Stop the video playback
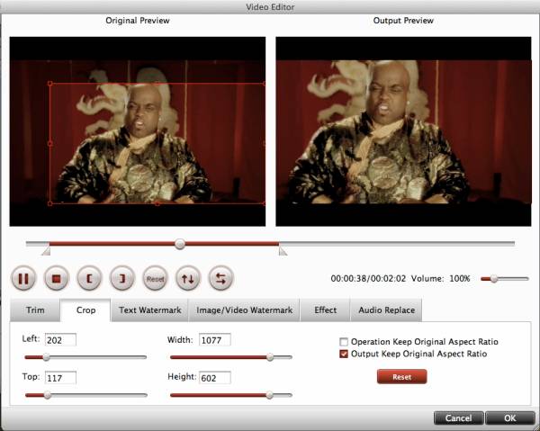The width and height of the screenshot is (540, 431). (x=57, y=279)
